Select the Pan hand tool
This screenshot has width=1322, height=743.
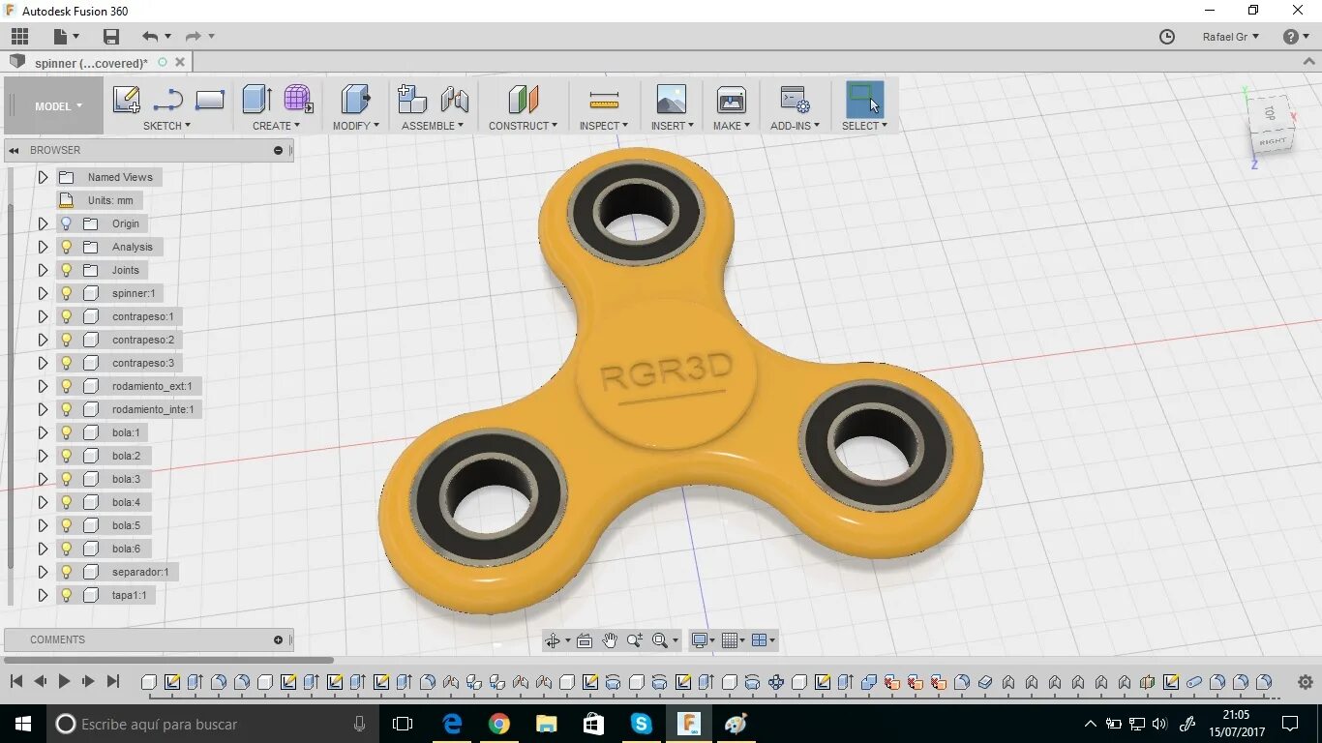tap(610, 640)
